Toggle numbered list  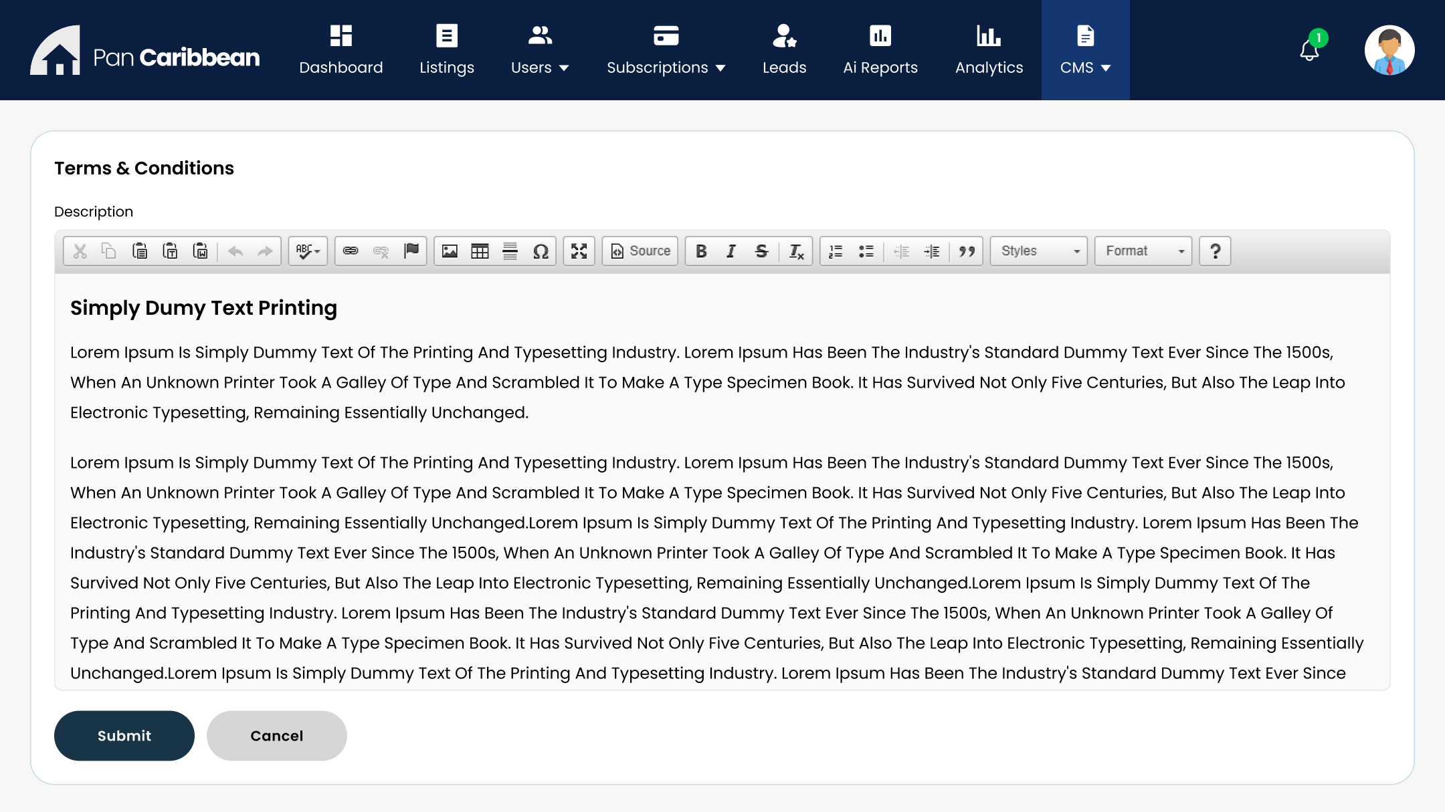[x=836, y=251]
